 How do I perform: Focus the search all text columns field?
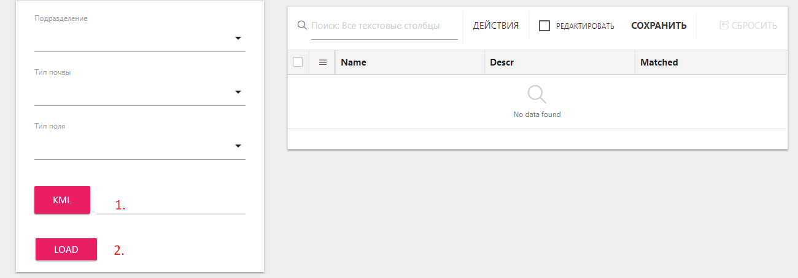[384, 26]
